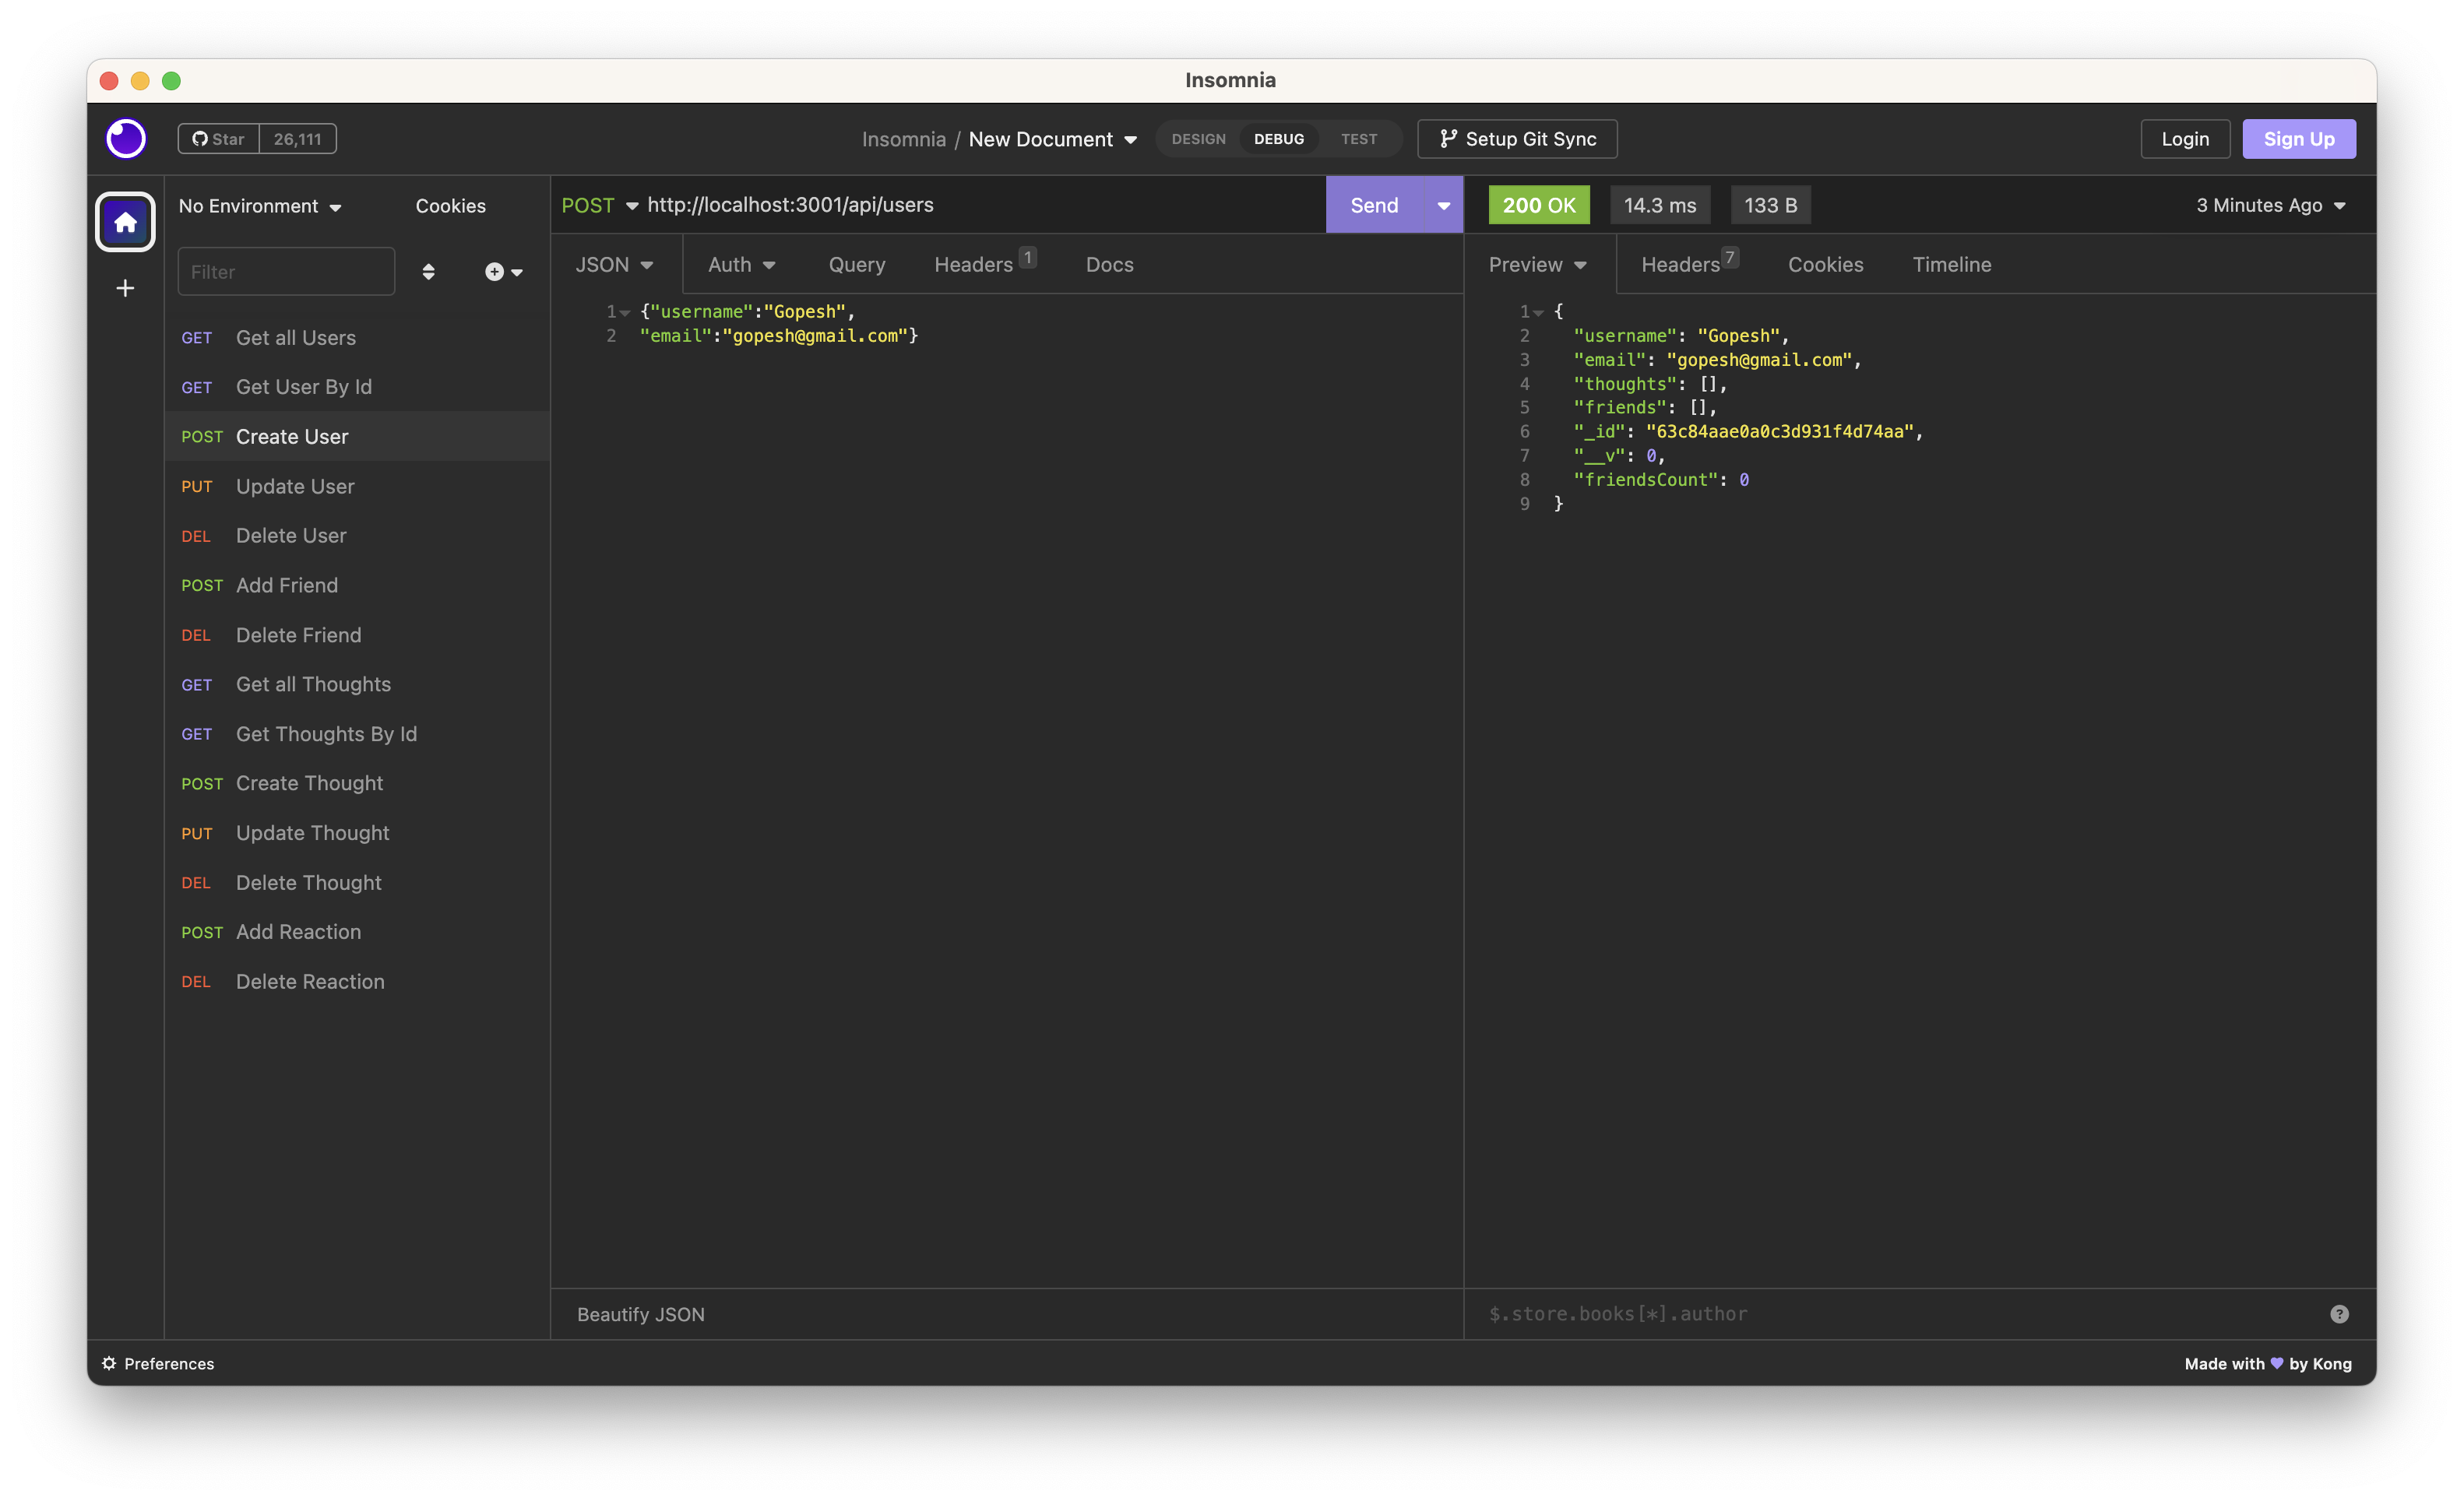Image resolution: width=2464 pixels, height=1501 pixels.
Task: Open the request Headers tab
Action: pos(975,265)
